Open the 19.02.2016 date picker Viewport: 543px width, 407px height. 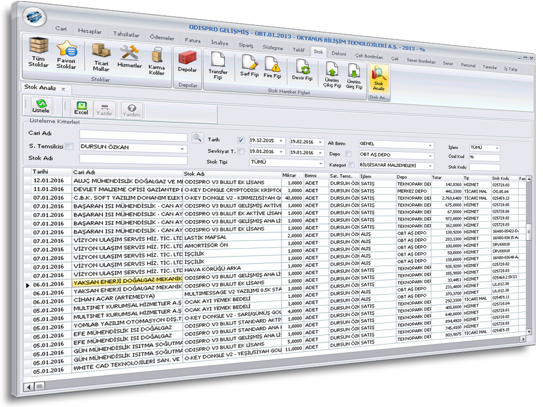320,142
